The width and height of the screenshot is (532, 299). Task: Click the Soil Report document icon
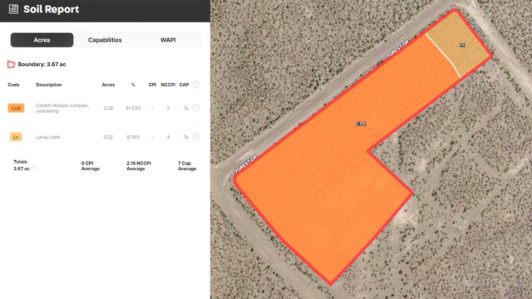coord(13,9)
